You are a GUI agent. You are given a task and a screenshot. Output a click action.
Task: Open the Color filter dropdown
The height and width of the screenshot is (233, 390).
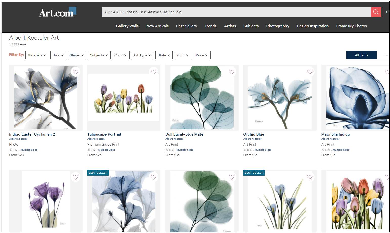(121, 55)
